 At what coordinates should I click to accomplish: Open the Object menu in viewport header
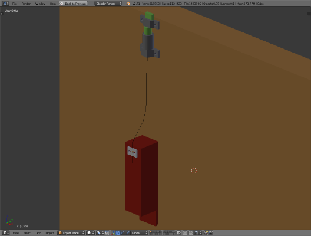[x=50, y=233]
